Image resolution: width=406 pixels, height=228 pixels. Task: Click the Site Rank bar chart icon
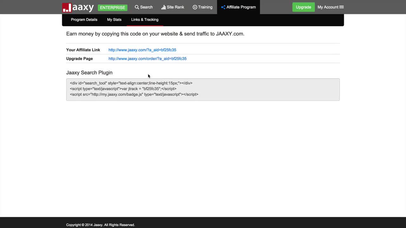[164, 7]
